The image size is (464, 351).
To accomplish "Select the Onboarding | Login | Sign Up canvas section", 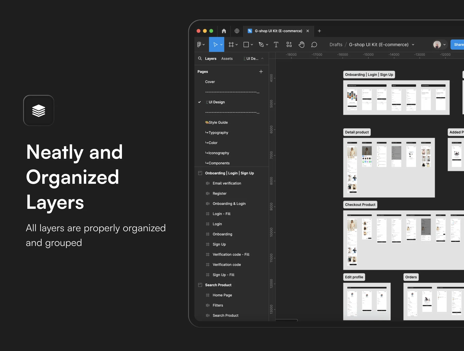I will [x=396, y=98].
